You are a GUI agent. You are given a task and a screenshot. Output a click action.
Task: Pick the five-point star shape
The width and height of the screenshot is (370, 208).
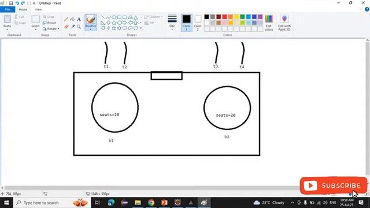coord(114,28)
